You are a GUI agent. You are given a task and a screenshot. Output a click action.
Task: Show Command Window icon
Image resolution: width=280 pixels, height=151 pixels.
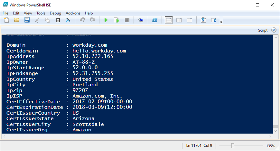203,20
